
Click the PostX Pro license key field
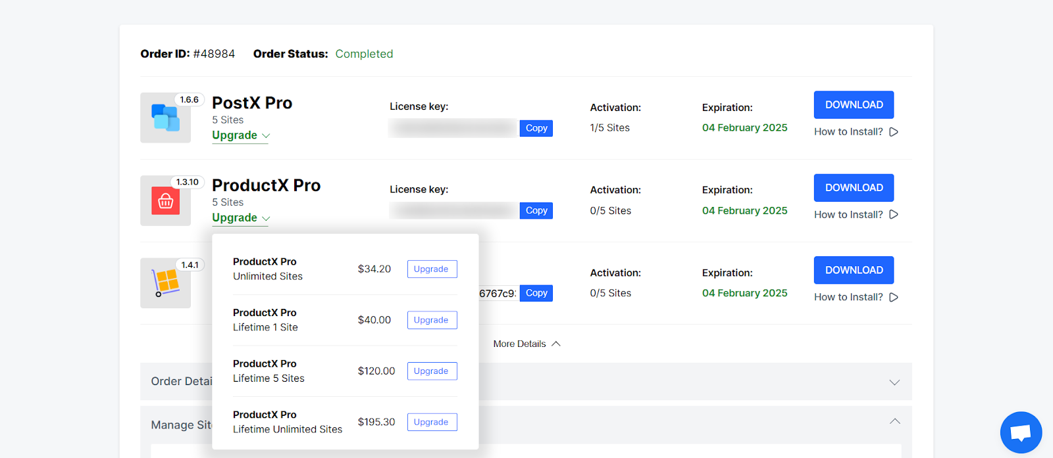(x=453, y=128)
